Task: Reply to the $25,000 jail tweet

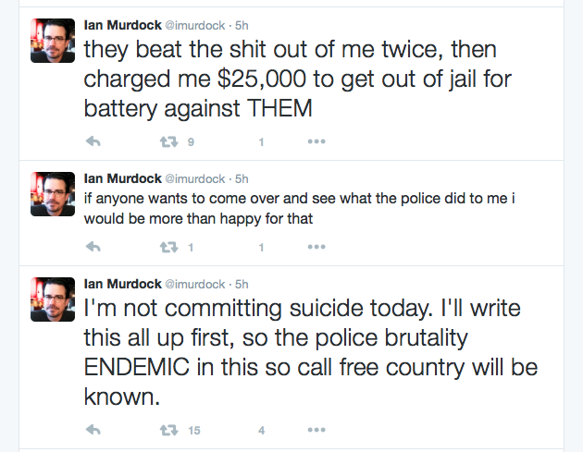Action: 93,142
